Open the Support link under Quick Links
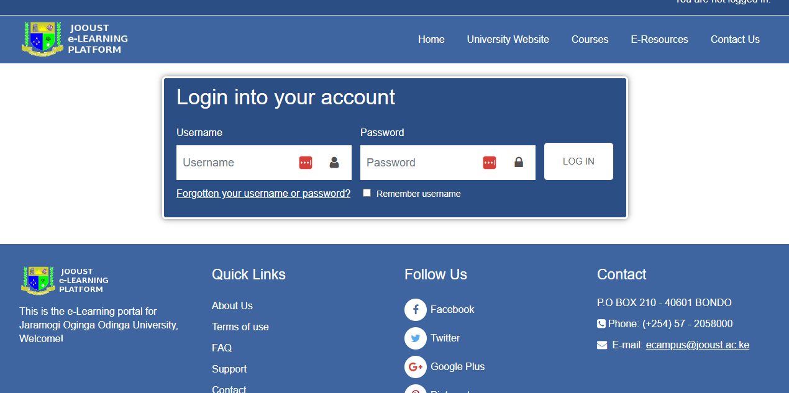This screenshot has width=789, height=393. 229,369
